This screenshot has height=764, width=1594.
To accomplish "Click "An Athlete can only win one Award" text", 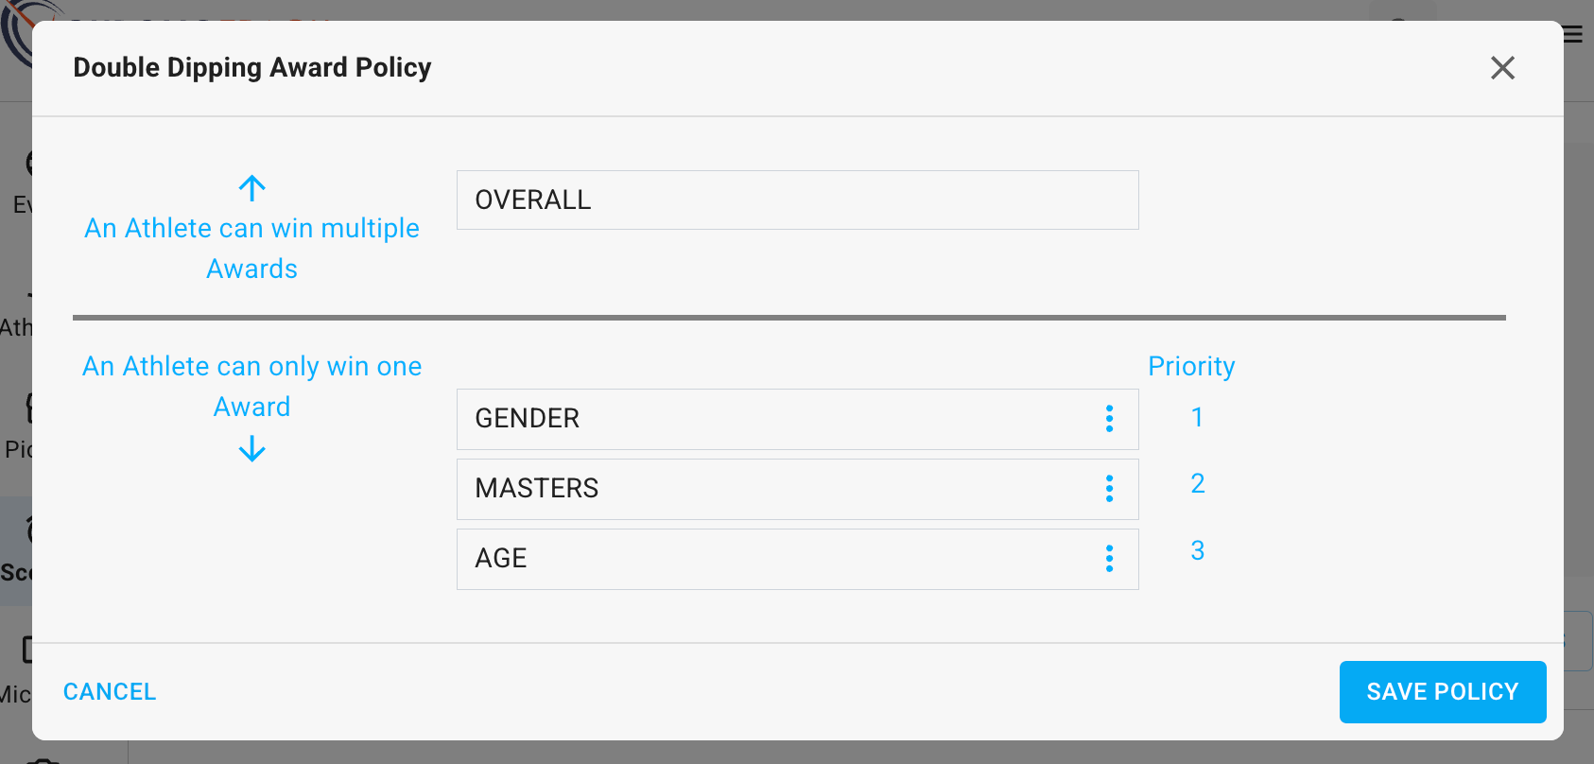I will [x=251, y=386].
